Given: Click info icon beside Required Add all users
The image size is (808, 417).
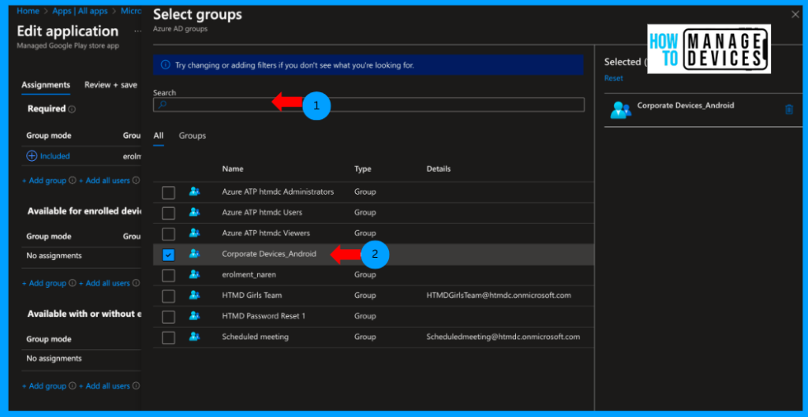Looking at the screenshot, I should tap(136, 181).
